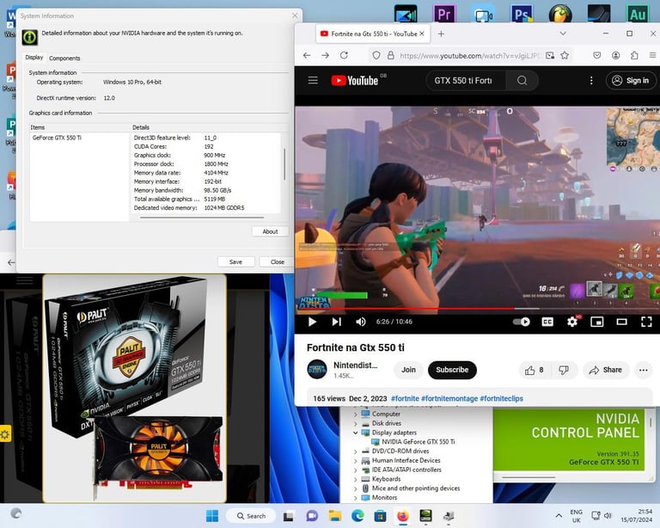660x528 pixels.
Task: Click the Details list horizontal scrollbar
Action: (x=202, y=218)
